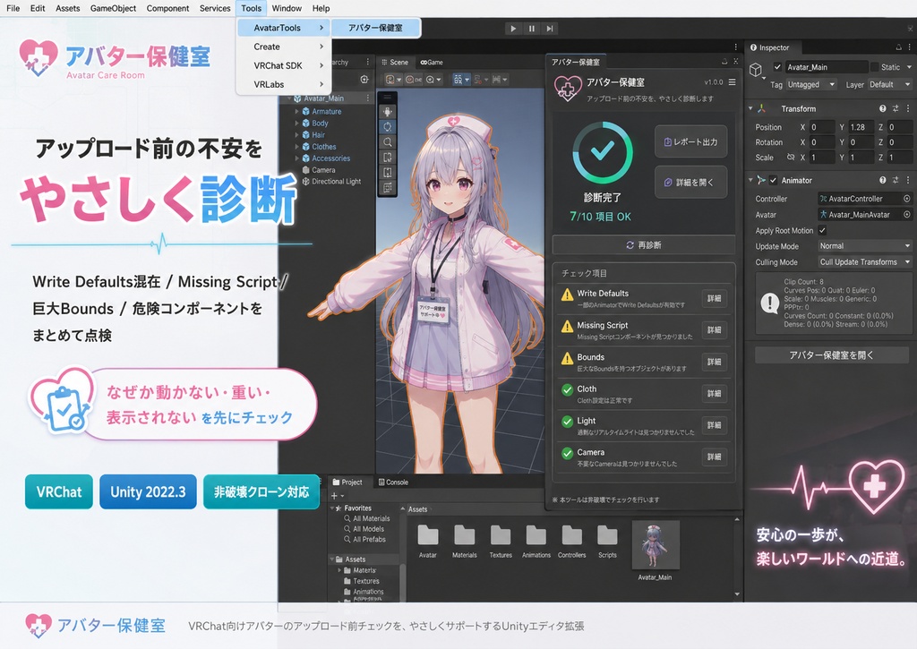Select the Move tool in Scene overlay
Image resolution: width=917 pixels, height=649 pixels.
pyautogui.click(x=387, y=111)
